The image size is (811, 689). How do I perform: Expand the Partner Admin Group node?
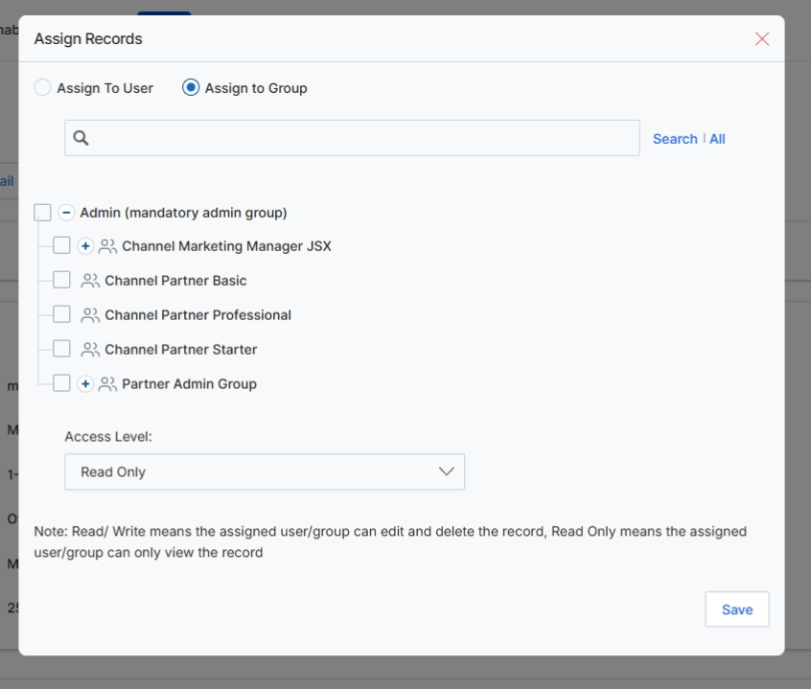tap(85, 384)
